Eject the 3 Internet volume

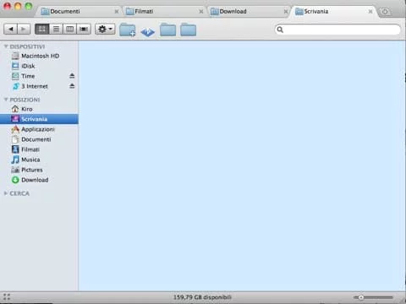pos(72,86)
